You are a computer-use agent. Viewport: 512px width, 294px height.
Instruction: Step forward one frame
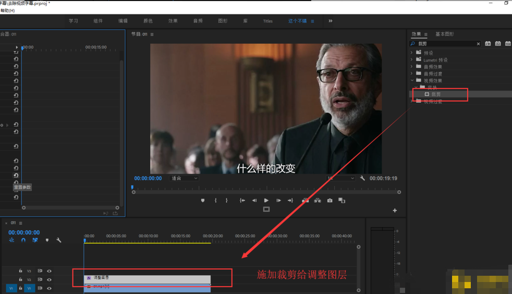279,200
